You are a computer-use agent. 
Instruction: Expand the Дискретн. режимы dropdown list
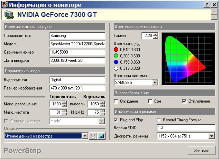click(211, 136)
